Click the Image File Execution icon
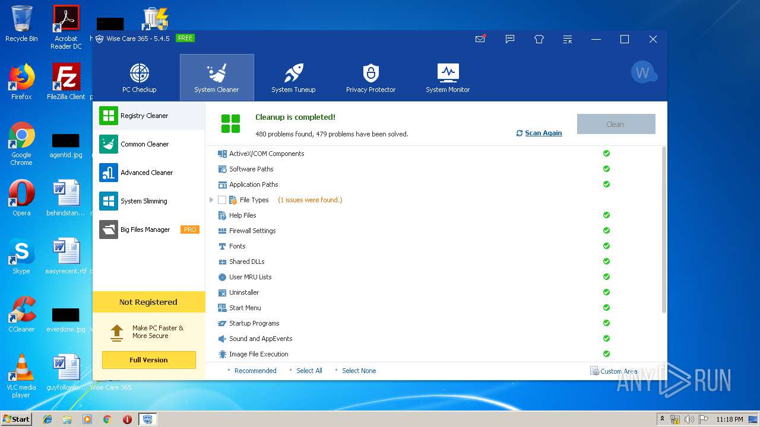 pyautogui.click(x=223, y=354)
